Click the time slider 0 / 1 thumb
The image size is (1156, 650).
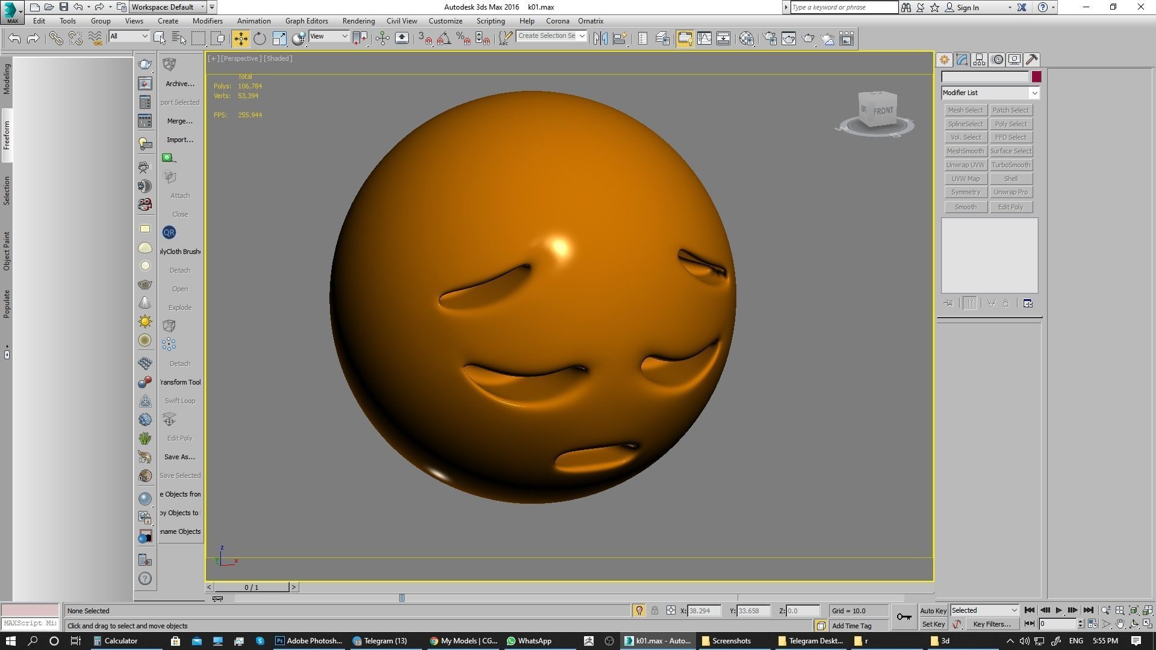click(252, 587)
